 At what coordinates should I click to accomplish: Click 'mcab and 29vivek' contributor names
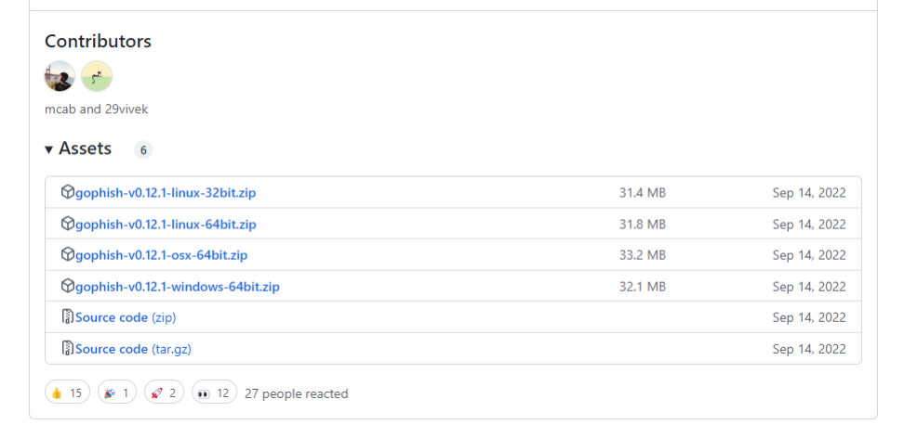tap(97, 109)
